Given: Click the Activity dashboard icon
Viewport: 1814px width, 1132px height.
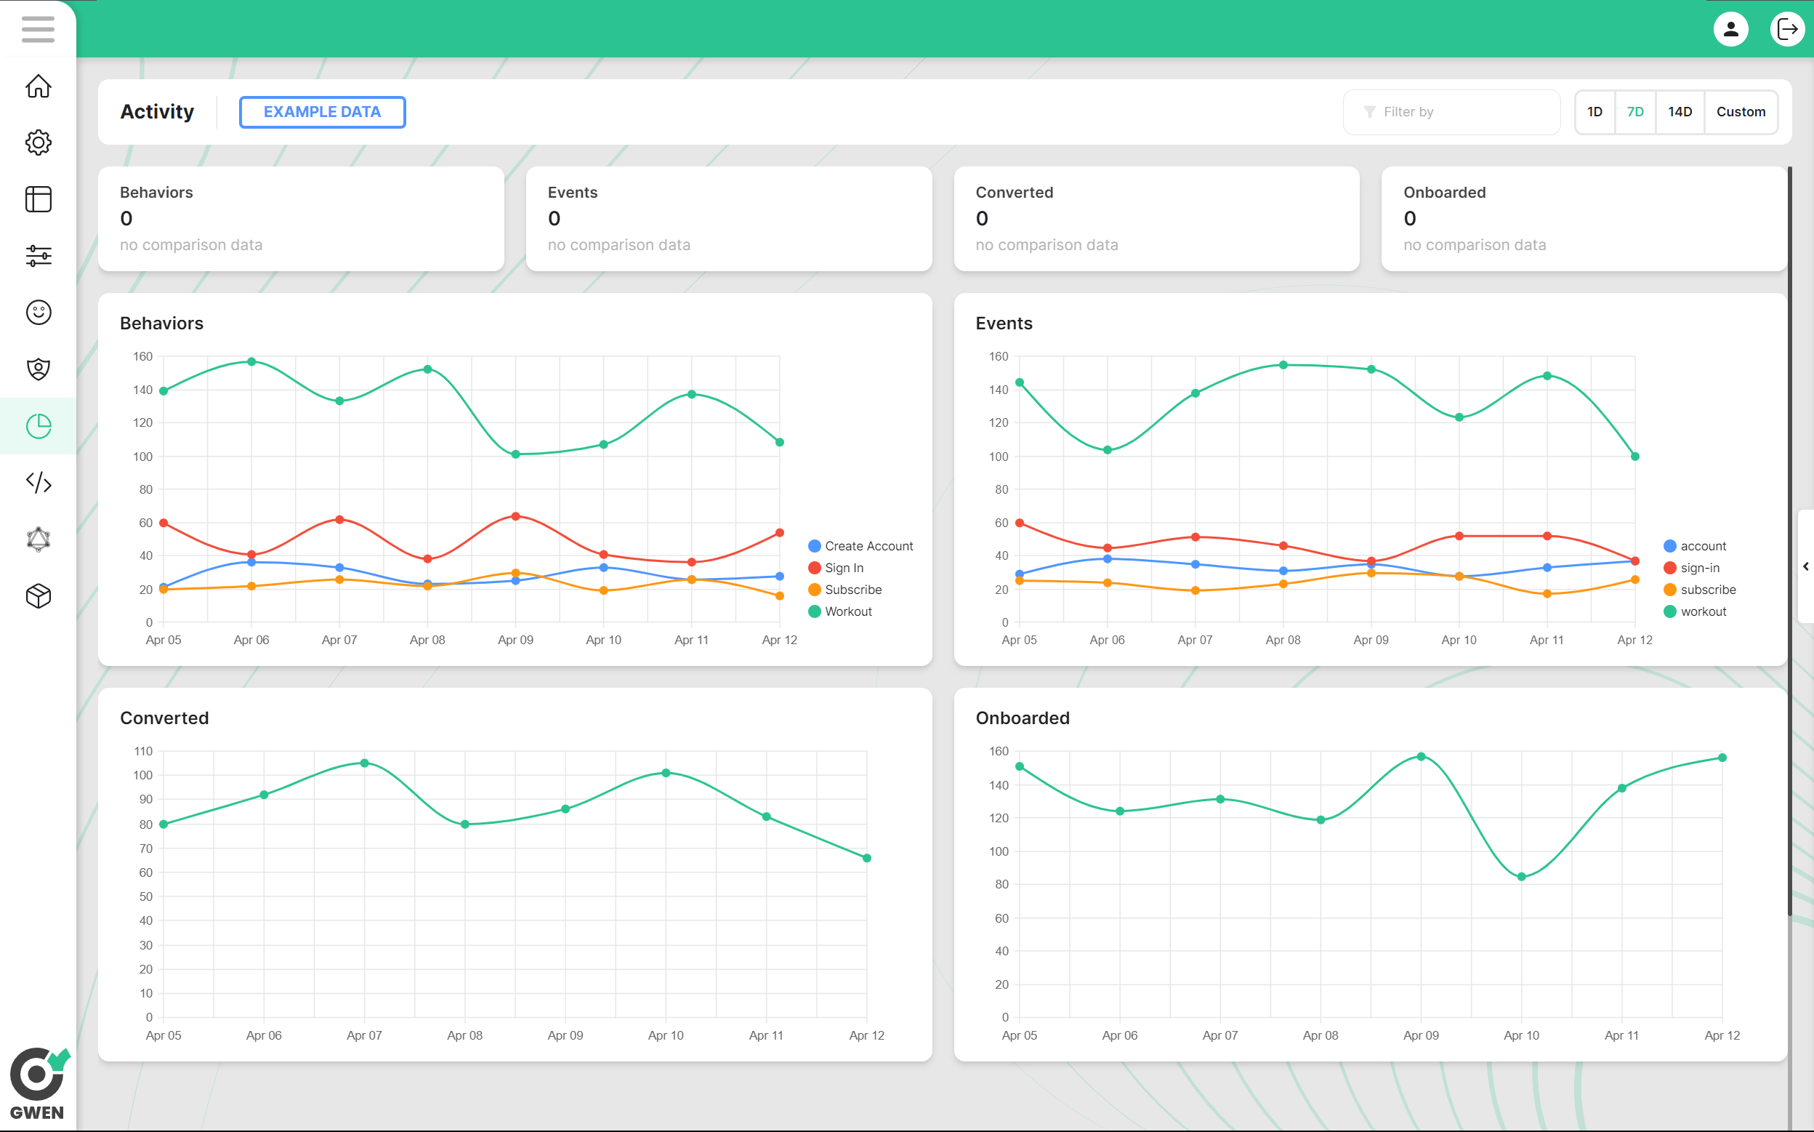Looking at the screenshot, I should (x=38, y=425).
